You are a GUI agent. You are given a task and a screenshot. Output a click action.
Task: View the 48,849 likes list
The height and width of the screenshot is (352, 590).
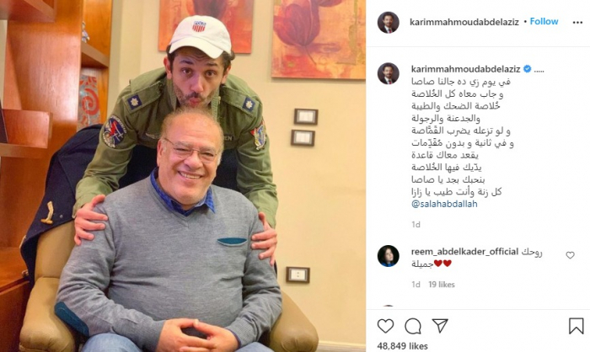[402, 345]
